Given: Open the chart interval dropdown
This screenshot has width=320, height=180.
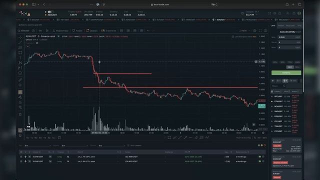Looking at the screenshot, I should (x=40, y=30).
